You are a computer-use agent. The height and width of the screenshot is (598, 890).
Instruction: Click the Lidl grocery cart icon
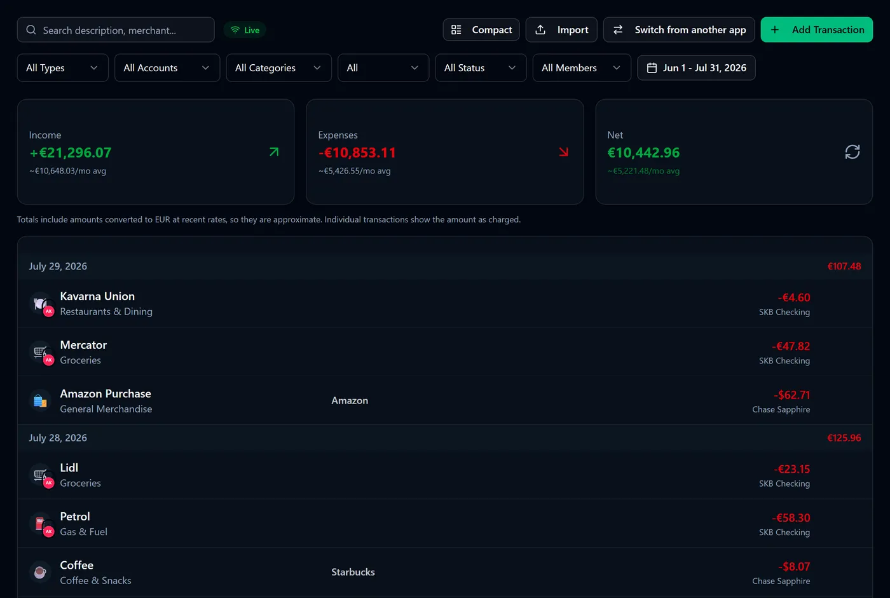click(40, 475)
